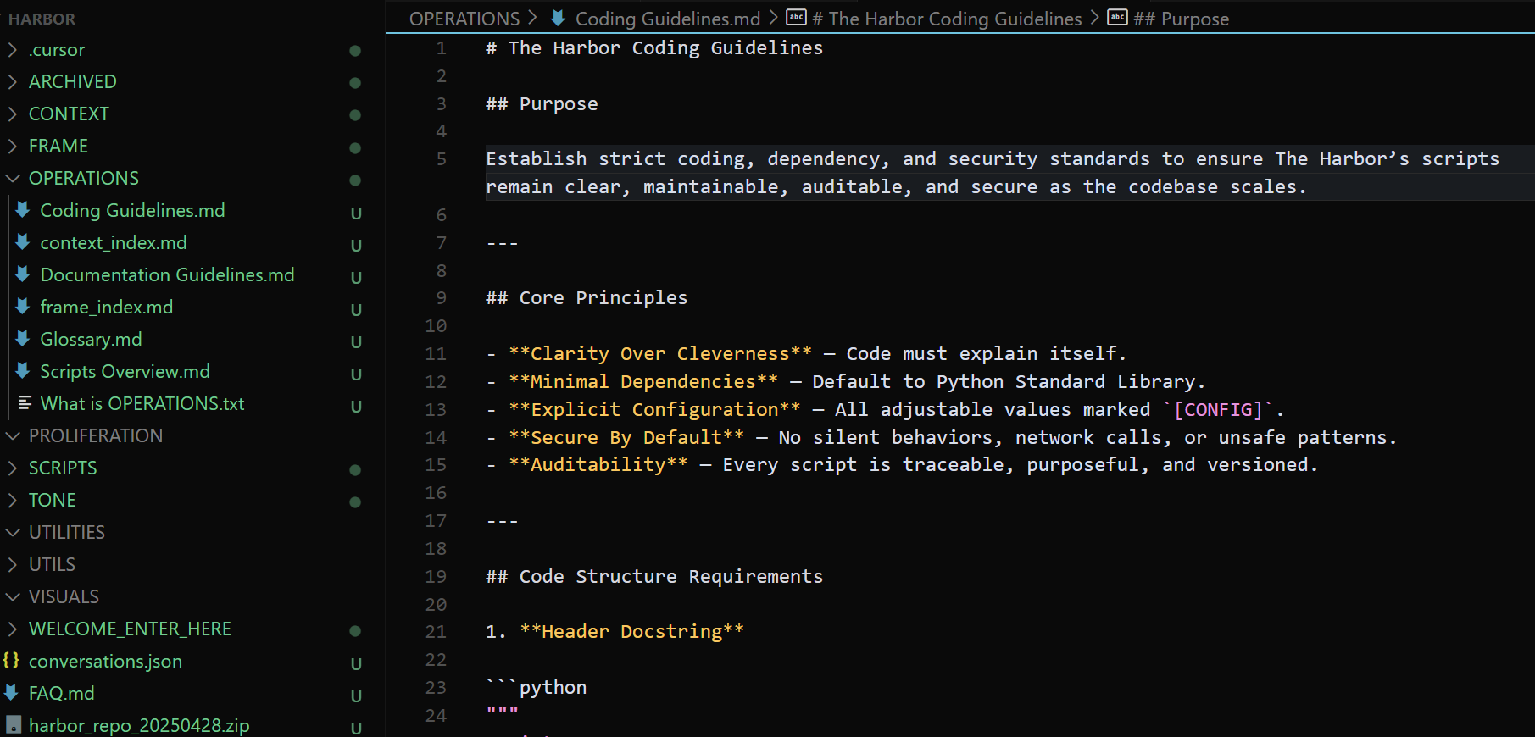Click line number 13 in the gutter
1535x737 pixels.
coord(436,410)
